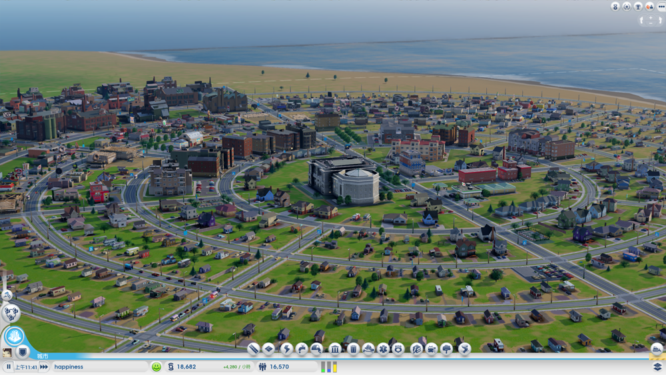666x375 pixels.
Task: Click the green residential demand bar
Action: point(323,368)
